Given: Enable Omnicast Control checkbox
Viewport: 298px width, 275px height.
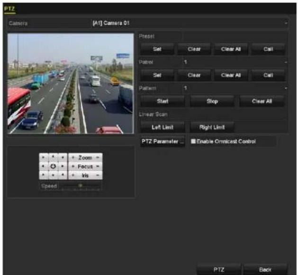Looking at the screenshot, I should pos(193,142).
